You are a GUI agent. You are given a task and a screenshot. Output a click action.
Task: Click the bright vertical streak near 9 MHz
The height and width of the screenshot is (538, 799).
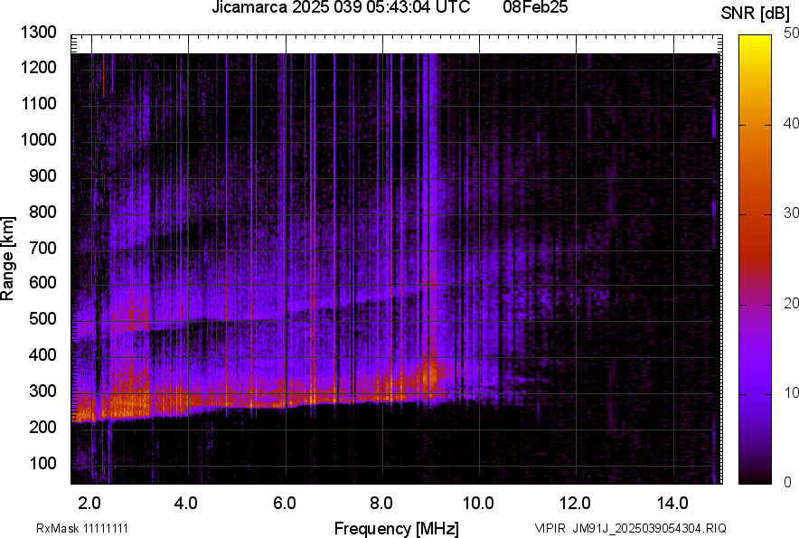click(x=432, y=226)
